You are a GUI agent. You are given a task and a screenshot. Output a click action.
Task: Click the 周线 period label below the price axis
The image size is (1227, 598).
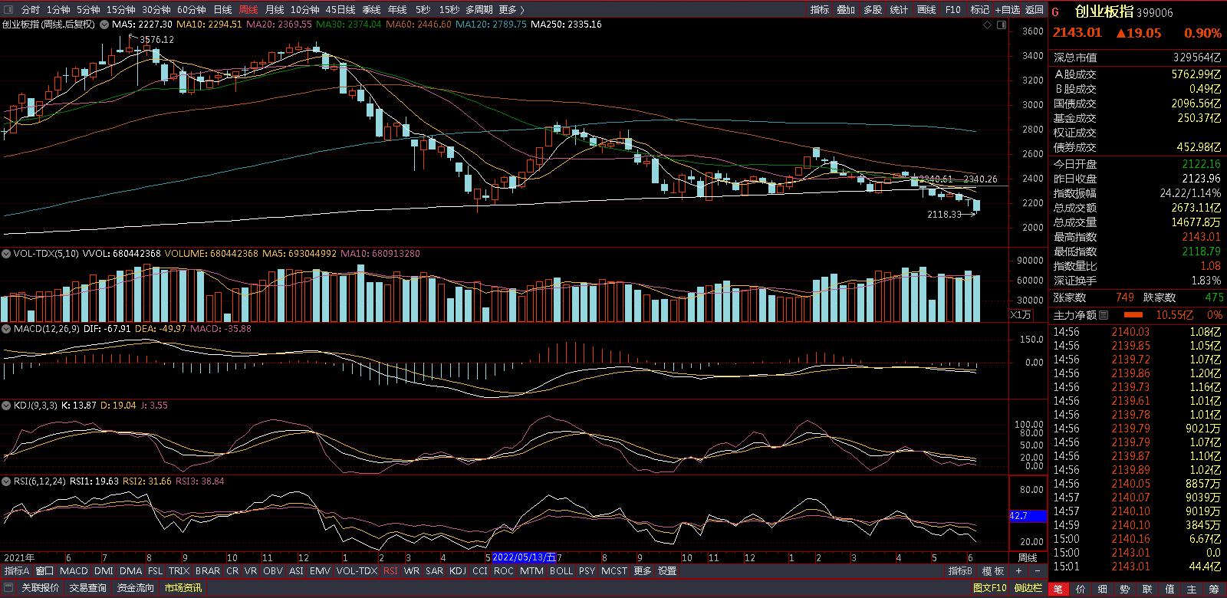[1028, 557]
